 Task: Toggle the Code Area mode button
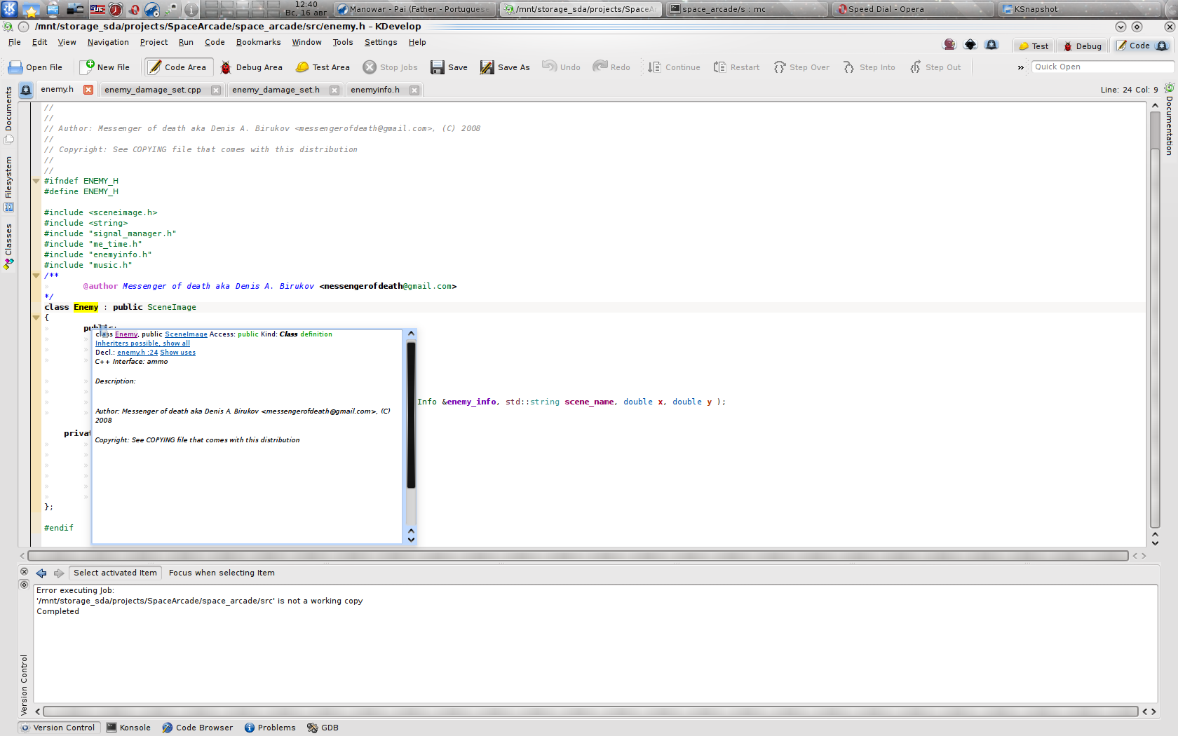click(177, 67)
